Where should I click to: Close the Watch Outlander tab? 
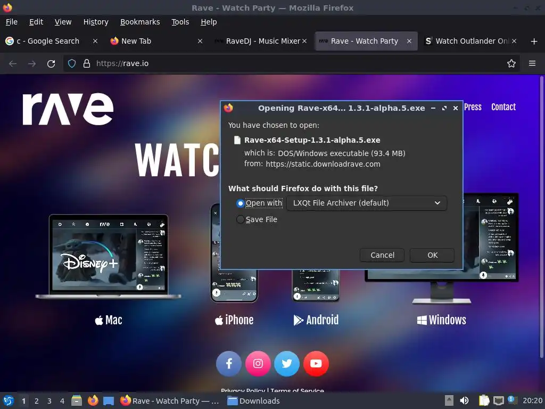pyautogui.click(x=514, y=41)
